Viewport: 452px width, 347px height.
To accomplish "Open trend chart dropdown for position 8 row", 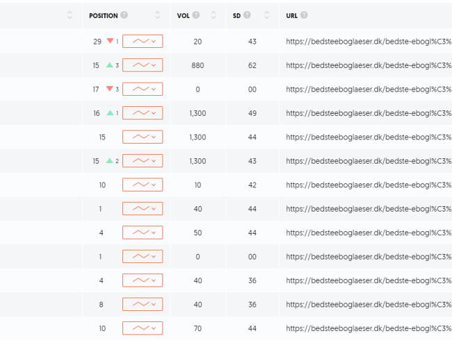I will point(143,304).
